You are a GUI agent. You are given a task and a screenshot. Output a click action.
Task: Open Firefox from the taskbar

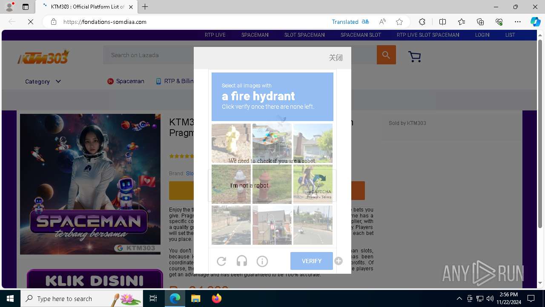[x=217, y=298]
